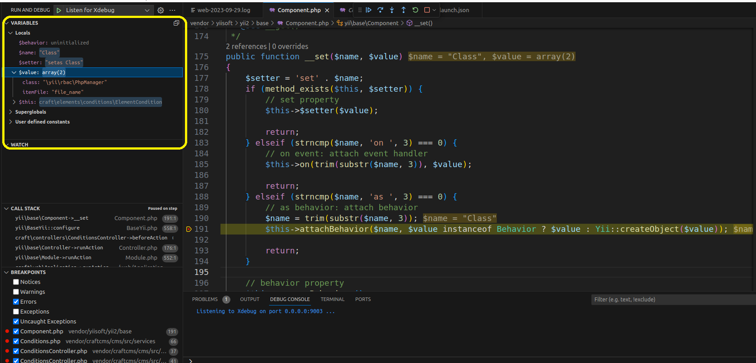
Task: Expand User defined constants scope
Action: click(x=10, y=122)
